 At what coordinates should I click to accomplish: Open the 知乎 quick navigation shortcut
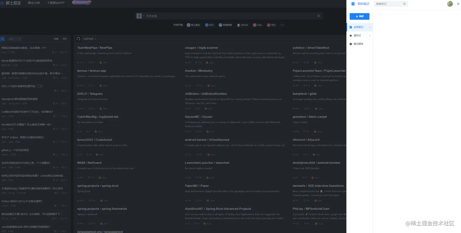pyautogui.click(x=209, y=25)
